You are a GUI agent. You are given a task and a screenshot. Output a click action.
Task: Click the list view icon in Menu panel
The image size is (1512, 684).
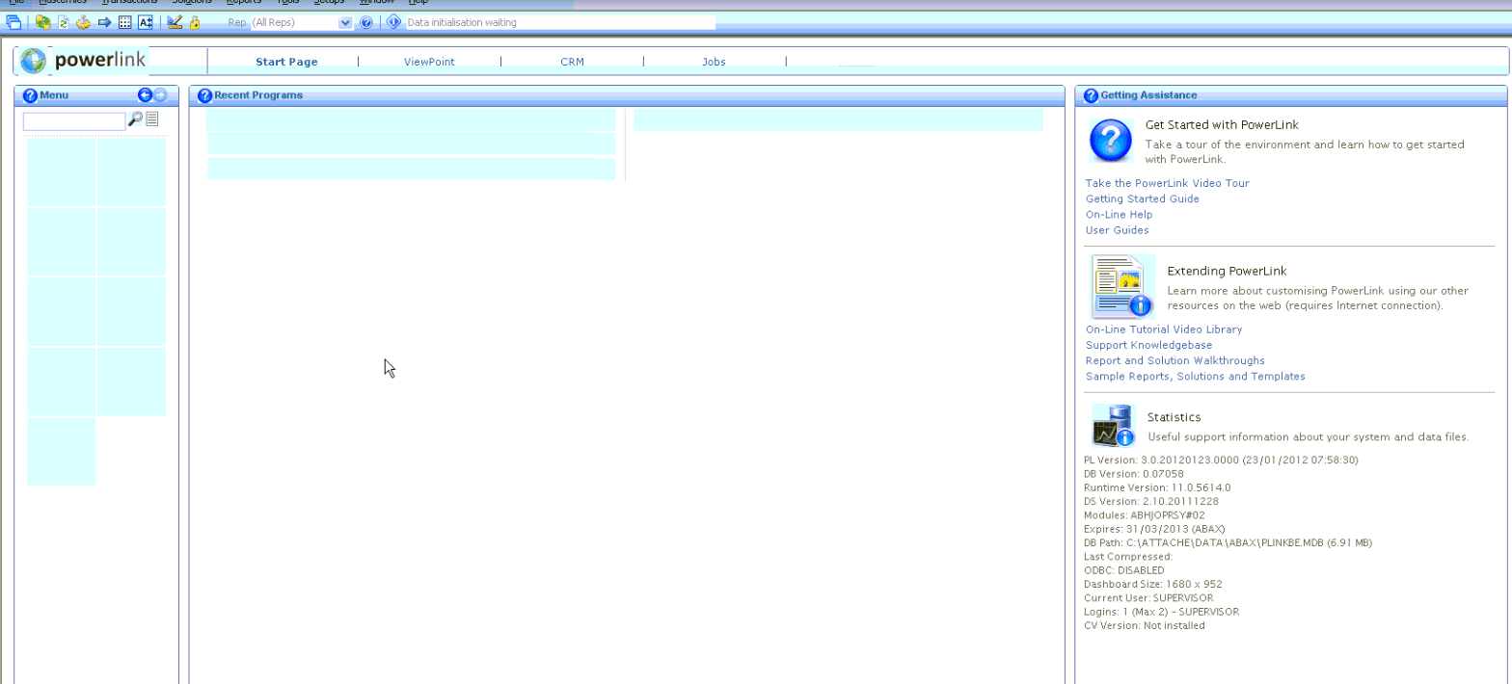[x=152, y=119]
